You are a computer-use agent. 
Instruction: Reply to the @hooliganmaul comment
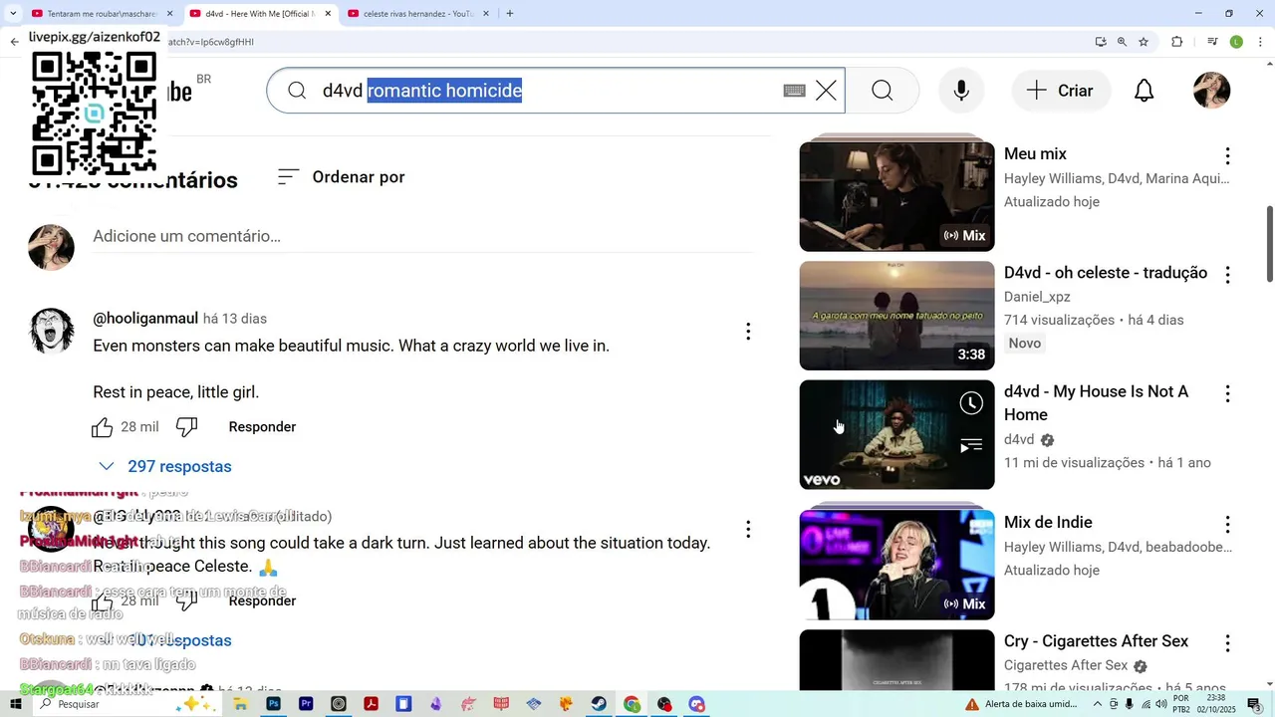point(262,427)
